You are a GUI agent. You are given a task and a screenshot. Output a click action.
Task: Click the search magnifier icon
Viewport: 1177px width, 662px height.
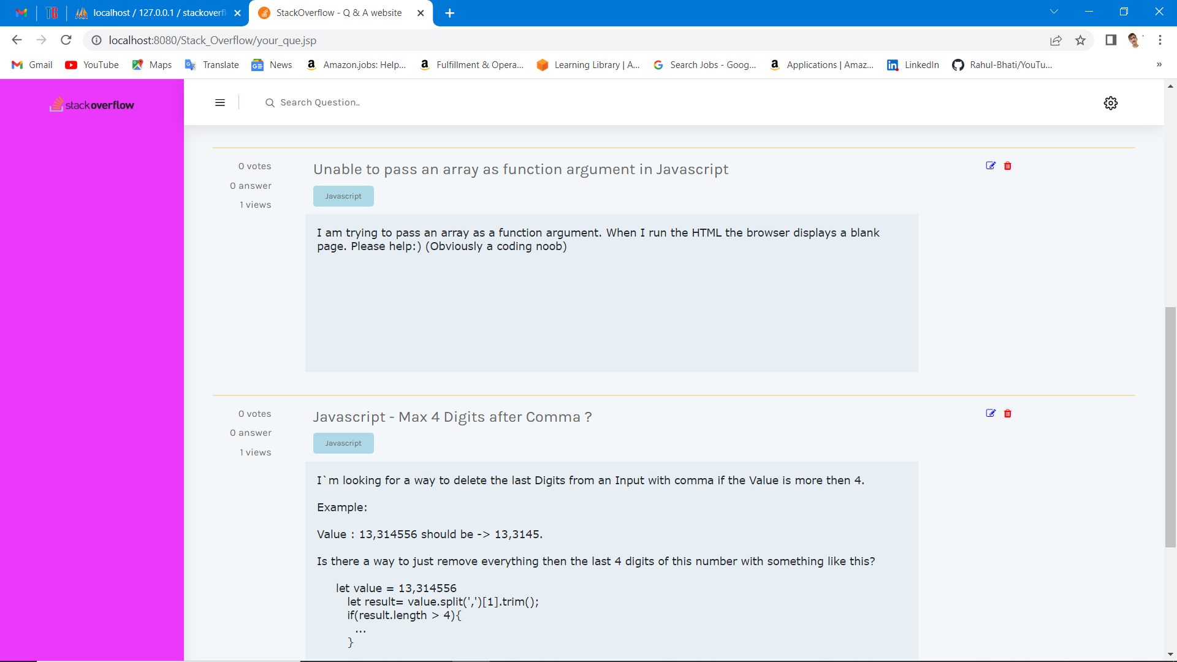point(269,103)
